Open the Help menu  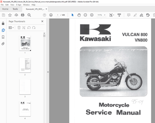(x=33, y=5)
